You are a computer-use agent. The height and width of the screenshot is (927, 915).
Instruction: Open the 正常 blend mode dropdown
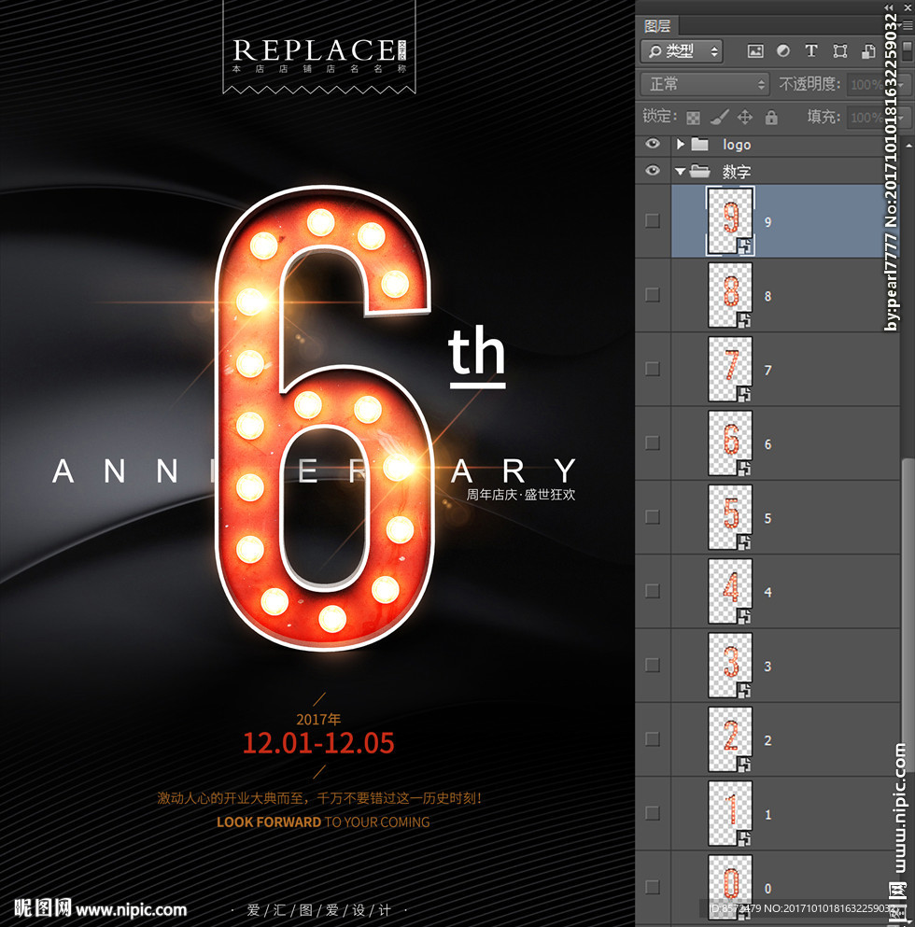tap(704, 84)
